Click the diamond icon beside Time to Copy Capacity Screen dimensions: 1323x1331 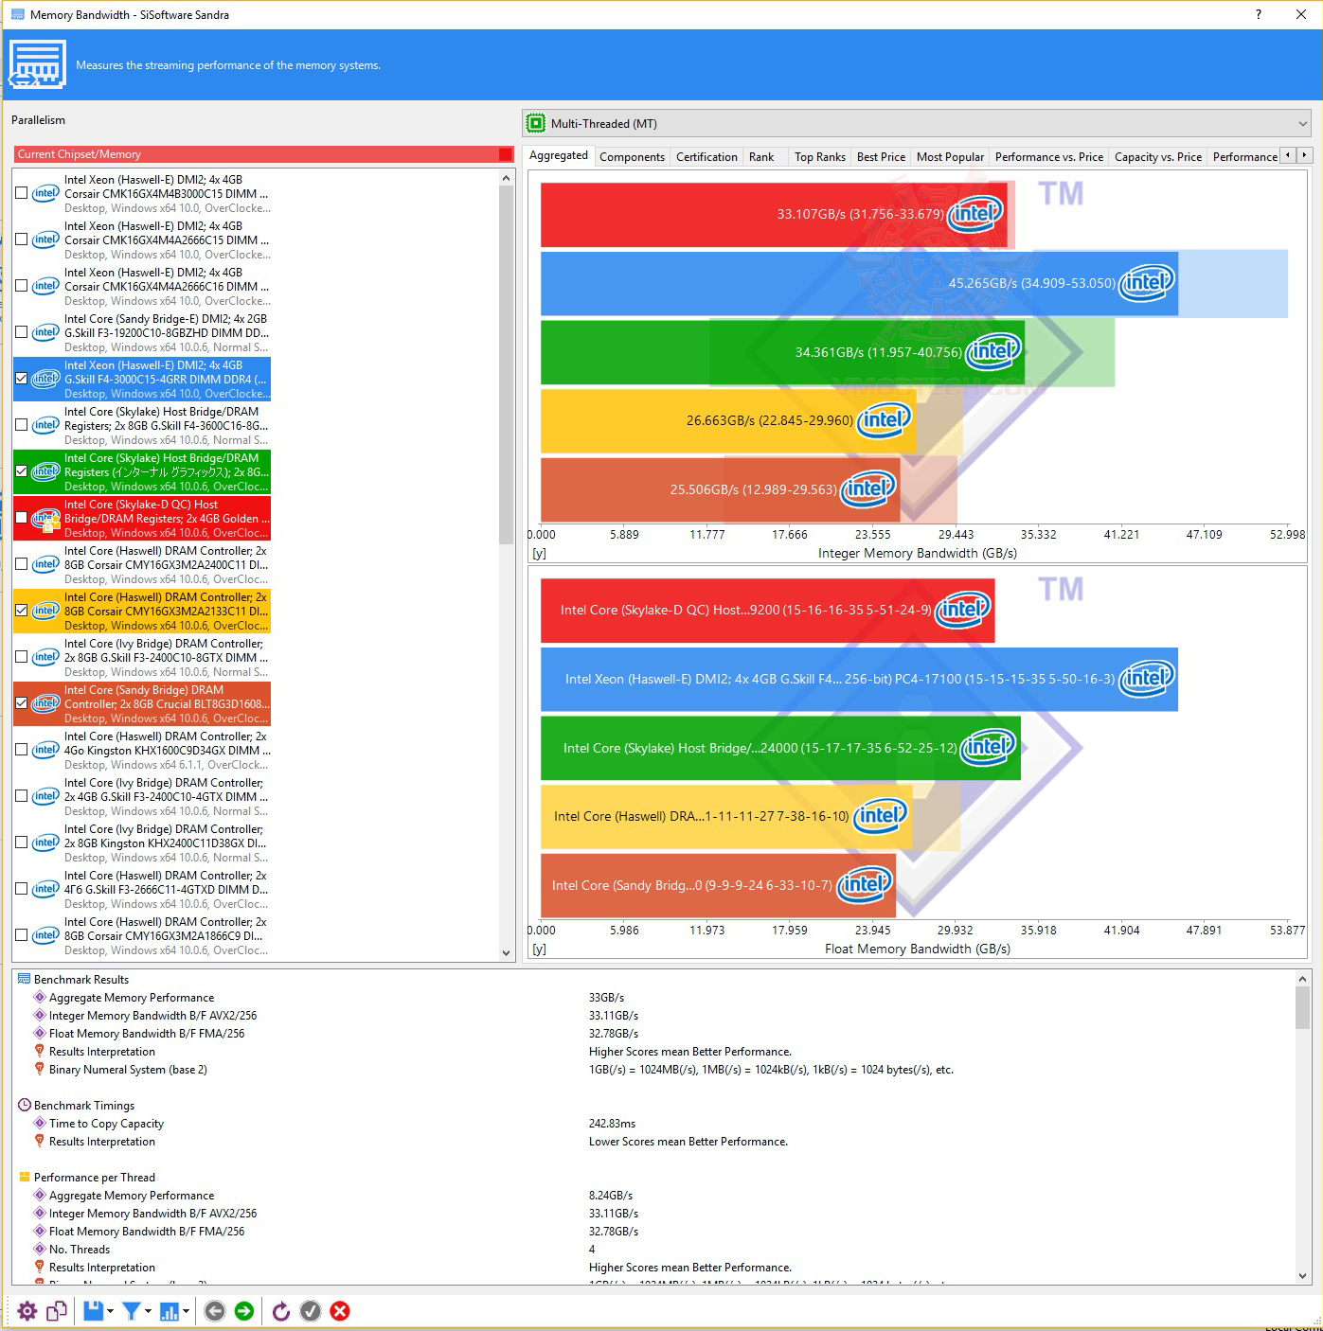click(40, 1123)
